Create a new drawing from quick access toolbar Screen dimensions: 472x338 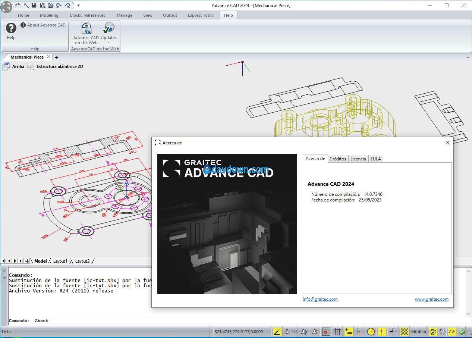18,5
